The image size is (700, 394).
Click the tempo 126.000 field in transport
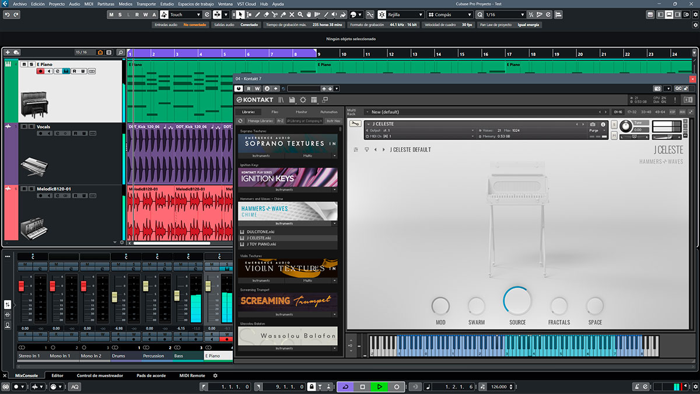tap(499, 386)
